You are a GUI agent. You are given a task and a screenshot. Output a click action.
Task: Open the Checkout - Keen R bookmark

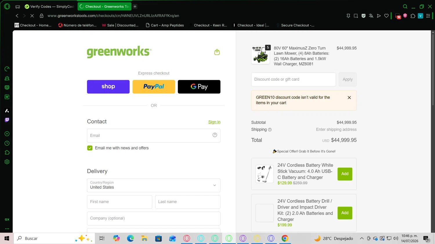pos(208,25)
